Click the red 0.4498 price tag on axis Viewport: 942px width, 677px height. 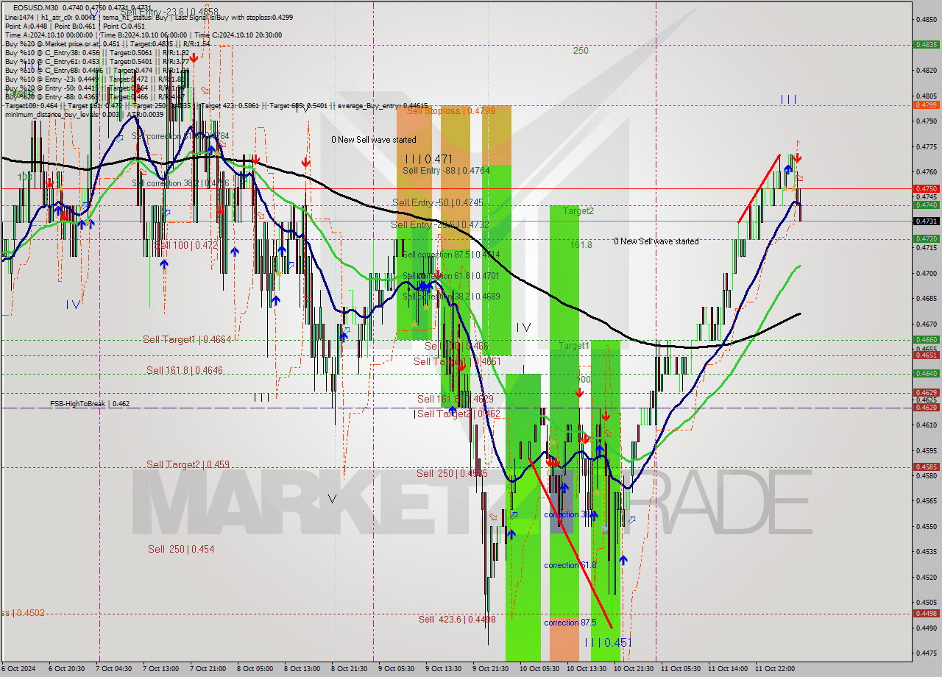(x=925, y=613)
